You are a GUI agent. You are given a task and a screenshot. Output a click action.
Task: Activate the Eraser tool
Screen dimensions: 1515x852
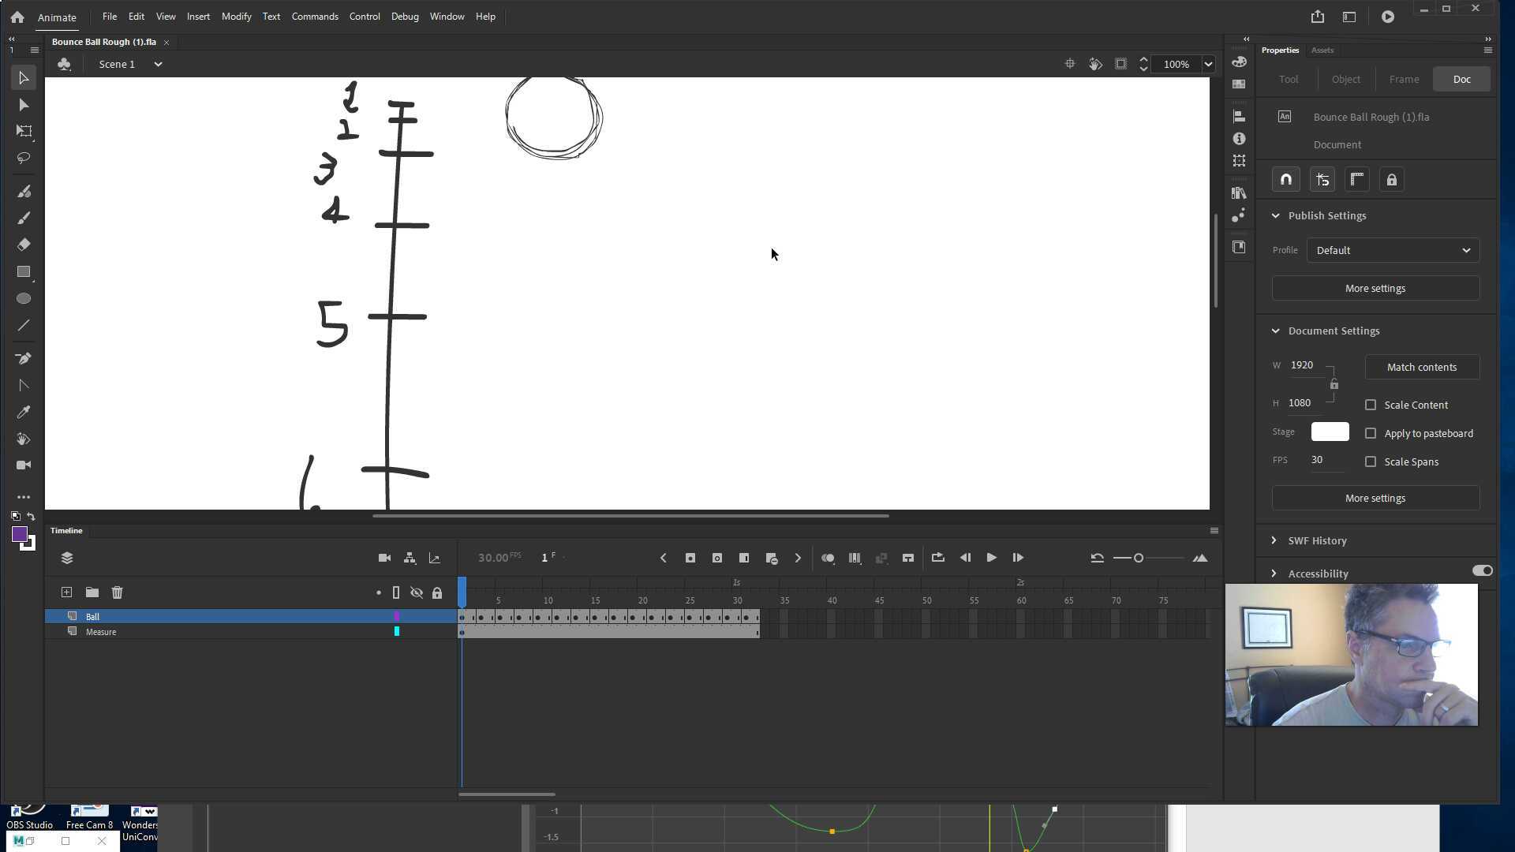point(23,245)
